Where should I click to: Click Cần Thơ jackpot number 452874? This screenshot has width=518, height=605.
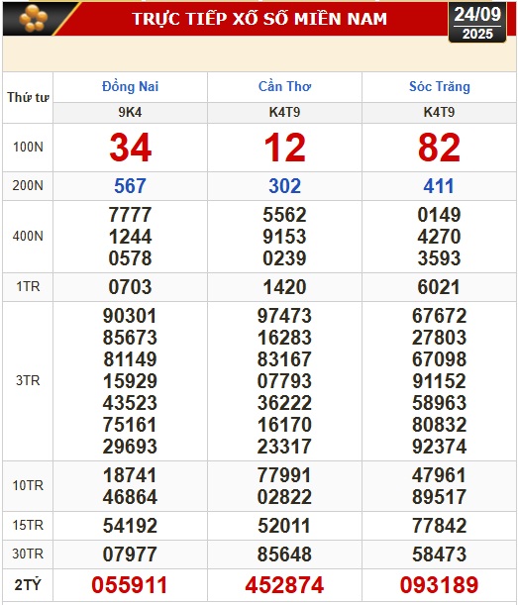click(284, 584)
